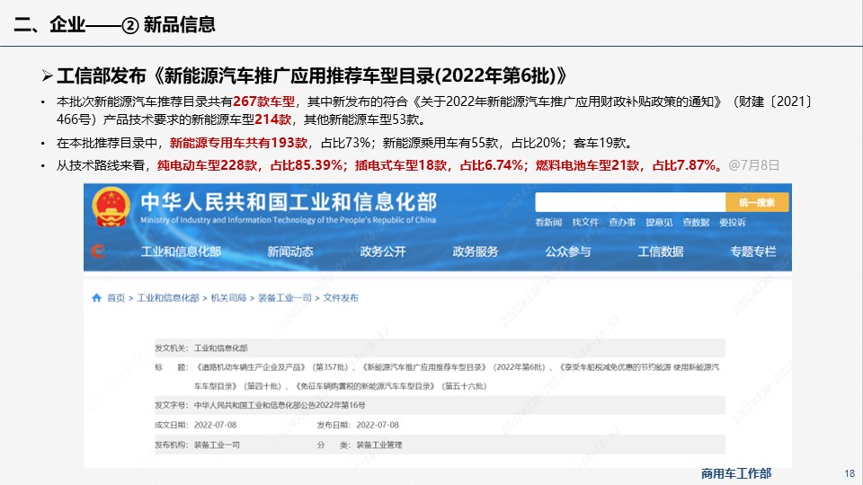Click the red swirl icon in navigation bar
The height and width of the screenshot is (485, 863).
pos(98,251)
